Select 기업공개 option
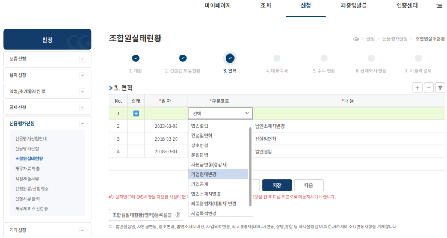 [x=218, y=184]
